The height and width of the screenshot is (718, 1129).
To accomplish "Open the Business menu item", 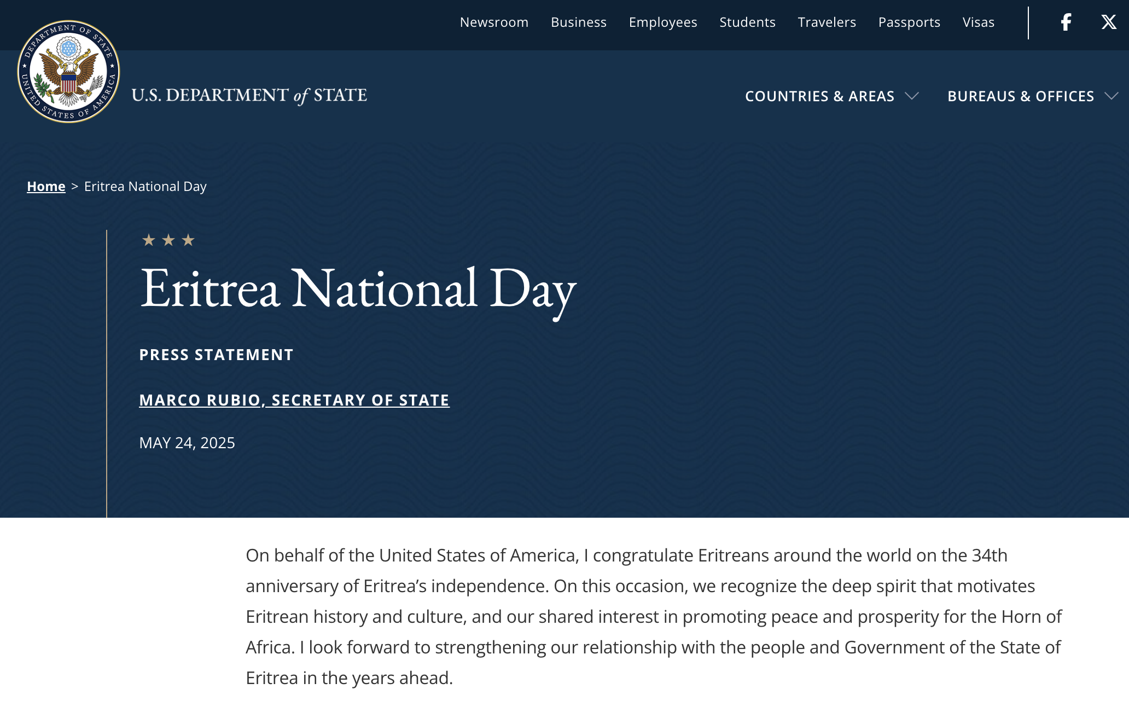I will tap(578, 22).
